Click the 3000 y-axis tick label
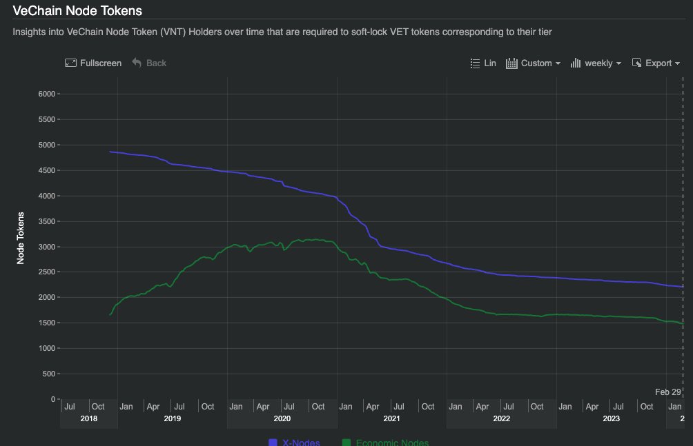This screenshot has width=693, height=446. (47, 247)
